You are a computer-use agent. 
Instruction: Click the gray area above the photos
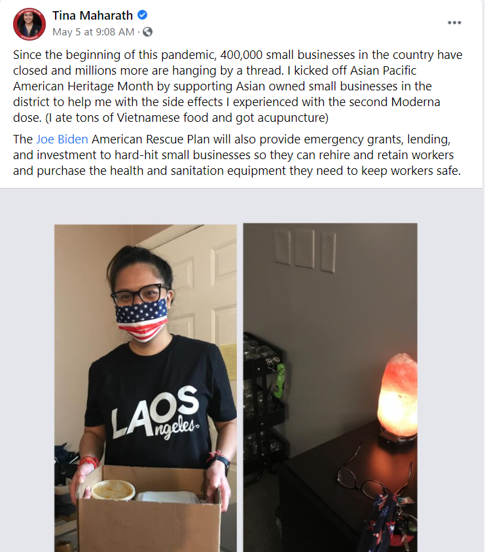pos(242,206)
